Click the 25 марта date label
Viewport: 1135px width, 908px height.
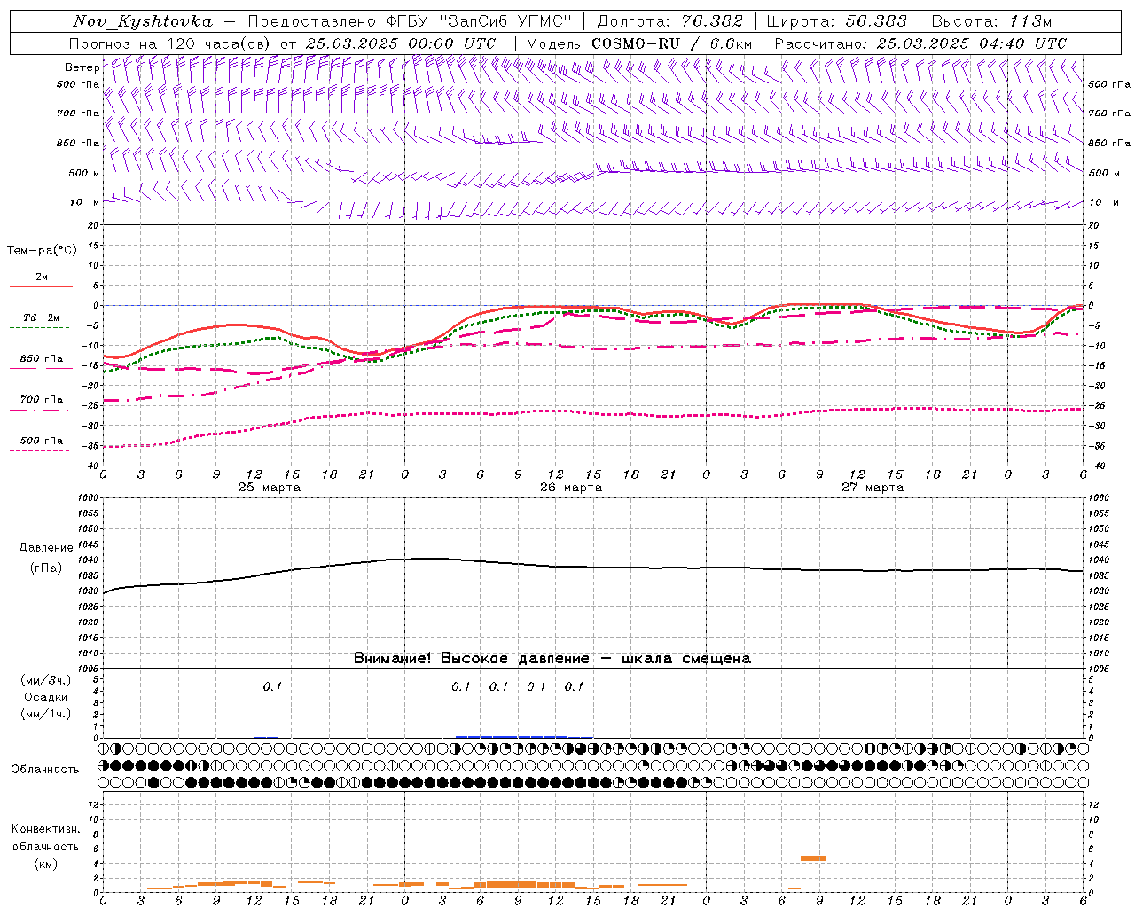point(270,488)
